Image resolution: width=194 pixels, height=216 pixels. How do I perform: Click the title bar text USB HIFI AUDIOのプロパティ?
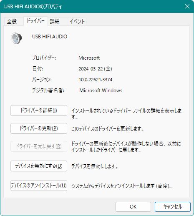pyautogui.click(x=33, y=7)
